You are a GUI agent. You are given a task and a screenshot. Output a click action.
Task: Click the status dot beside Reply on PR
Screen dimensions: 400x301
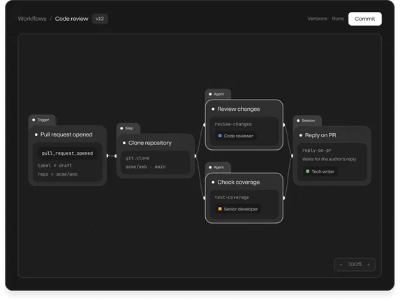click(x=300, y=135)
